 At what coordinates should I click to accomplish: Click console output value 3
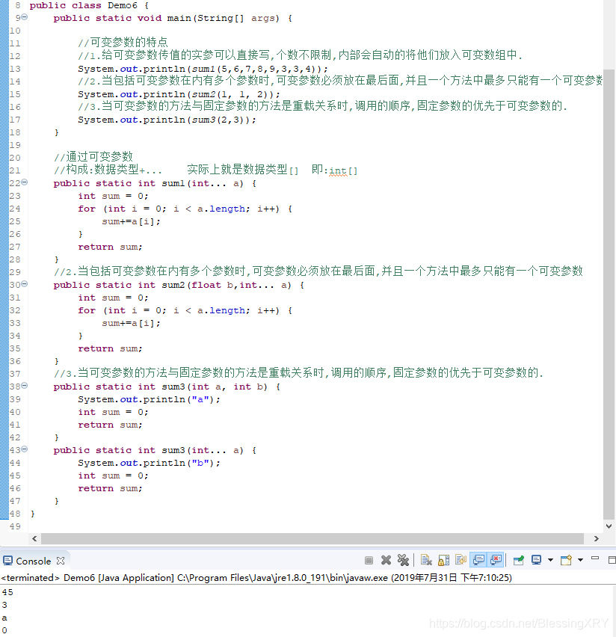point(4,605)
